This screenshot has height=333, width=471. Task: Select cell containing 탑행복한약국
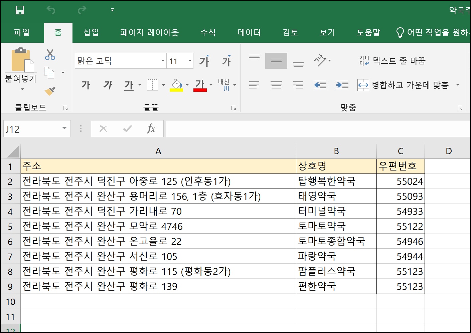pyautogui.click(x=336, y=181)
